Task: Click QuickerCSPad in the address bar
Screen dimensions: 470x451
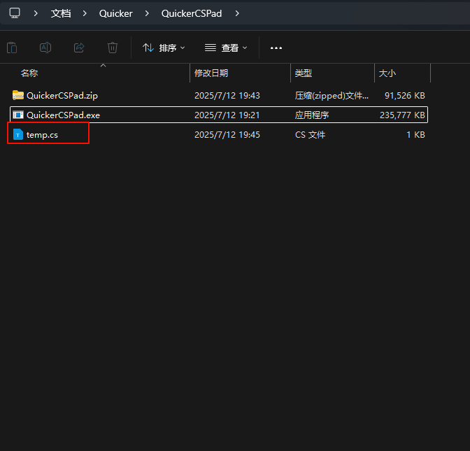Action: [192, 13]
